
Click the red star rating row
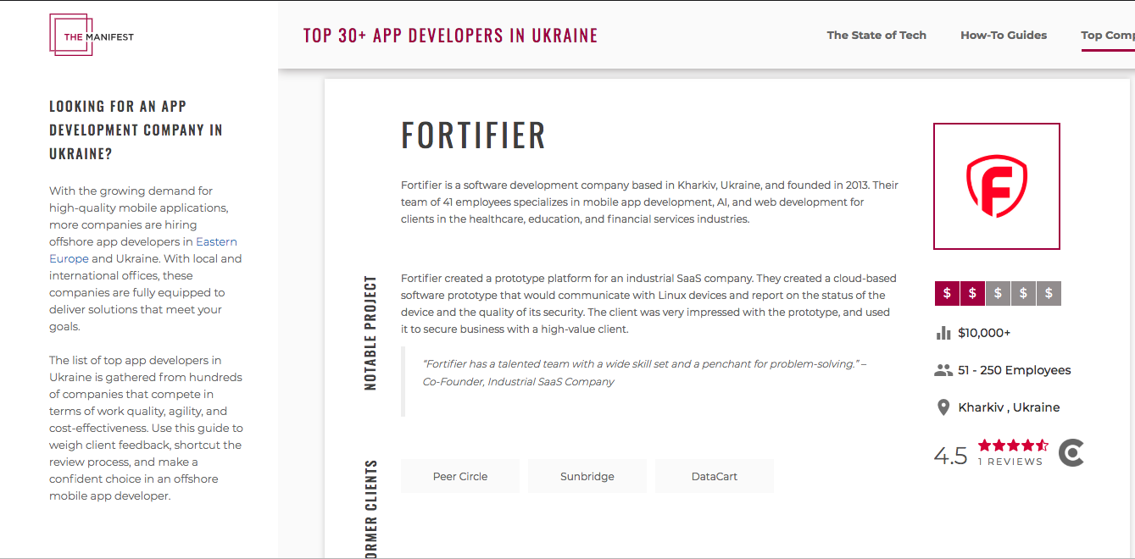pos(1013,445)
